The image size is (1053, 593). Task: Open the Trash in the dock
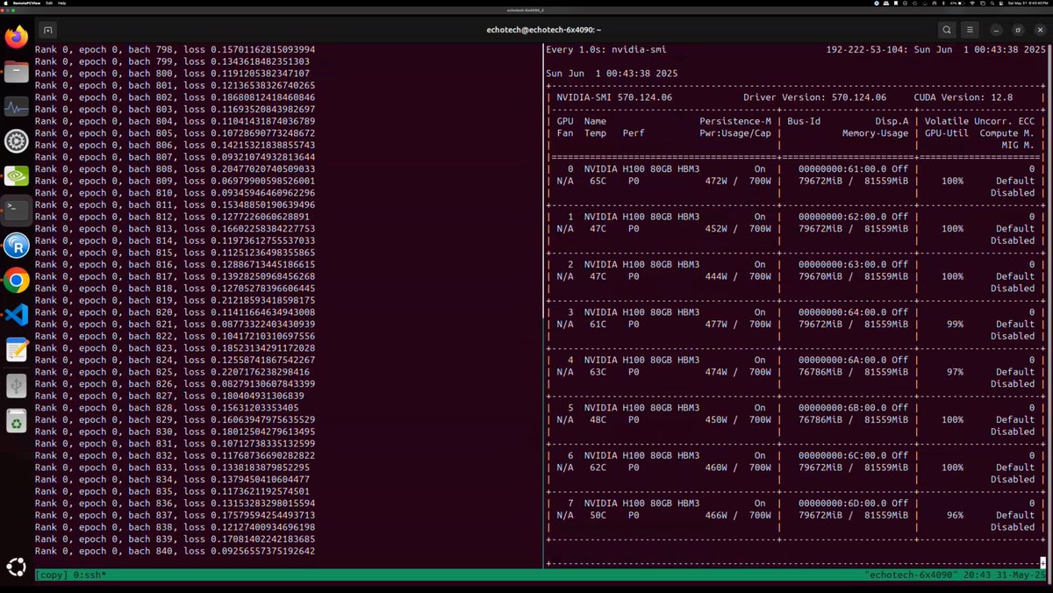click(x=17, y=420)
